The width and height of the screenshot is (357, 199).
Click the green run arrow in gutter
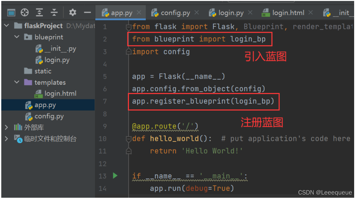(x=115, y=176)
